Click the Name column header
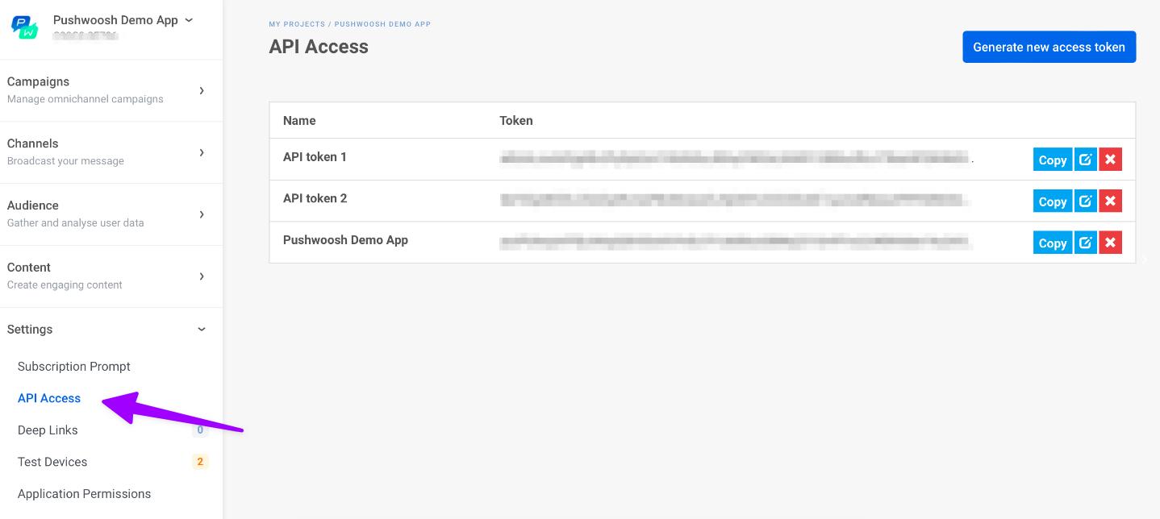The width and height of the screenshot is (1160, 519). click(299, 120)
